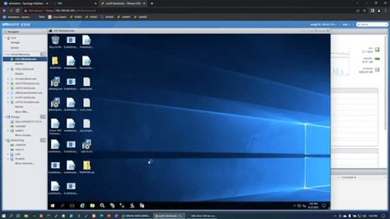
Task: Select Virtual Machines in the Navigator
Action: pyautogui.click(x=20, y=54)
